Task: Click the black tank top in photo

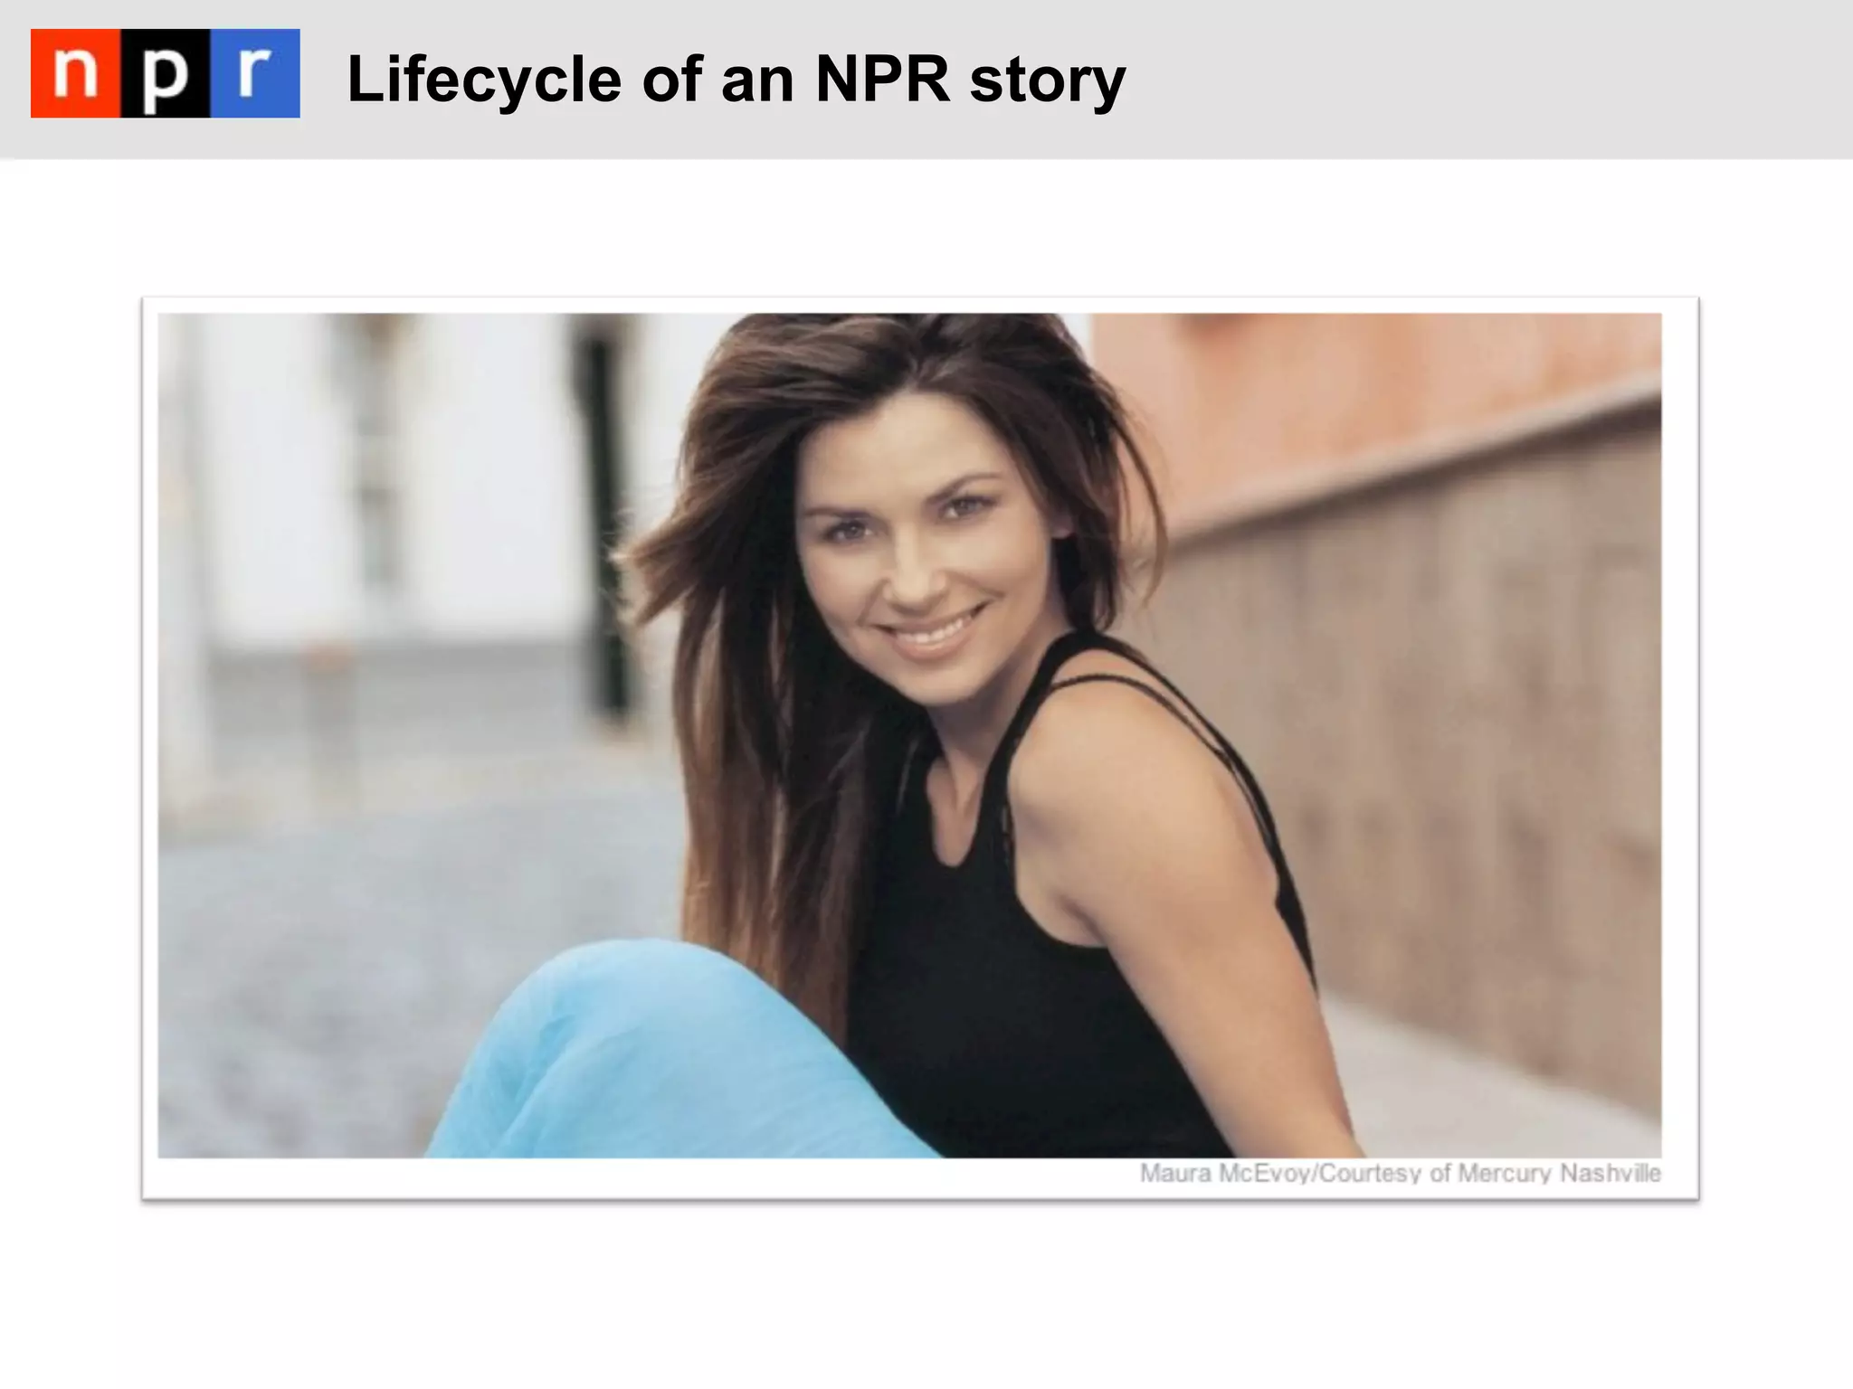Action: 1041,977
